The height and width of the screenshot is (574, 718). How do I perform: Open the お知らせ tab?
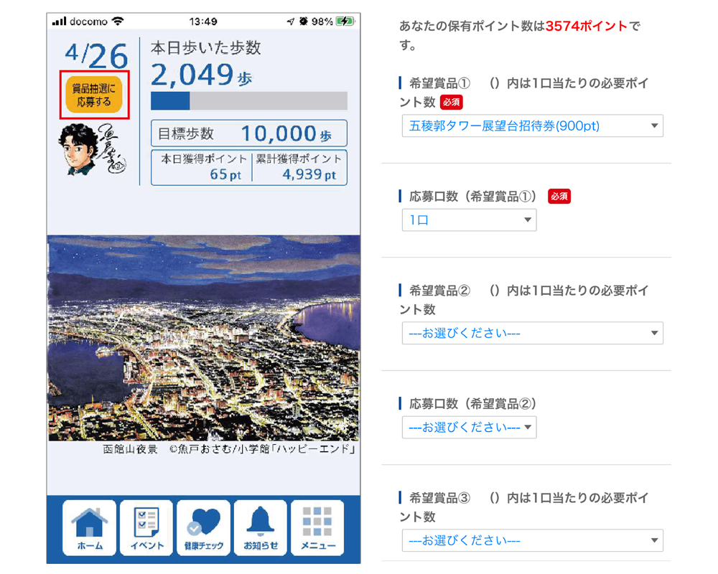pos(261,528)
